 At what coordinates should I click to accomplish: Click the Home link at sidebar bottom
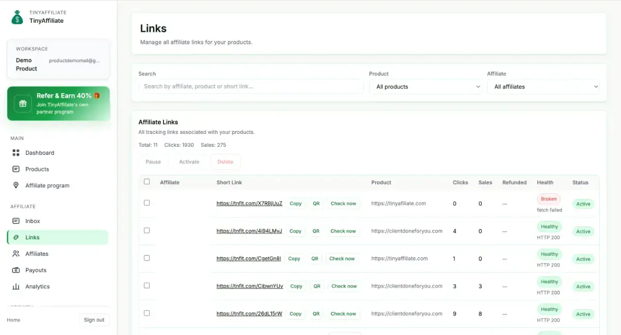point(13,320)
